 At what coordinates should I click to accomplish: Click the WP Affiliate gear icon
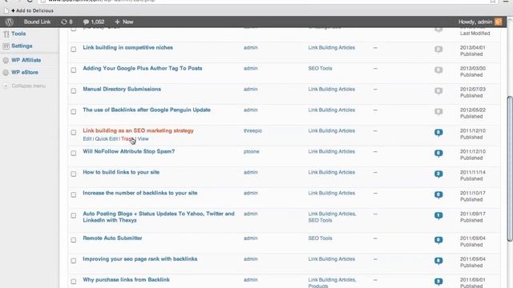click(6, 61)
